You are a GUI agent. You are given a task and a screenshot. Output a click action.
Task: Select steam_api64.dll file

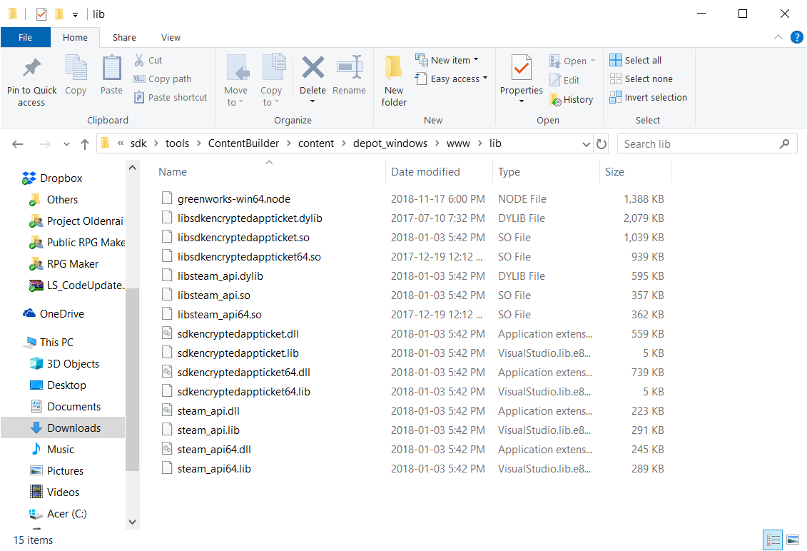(214, 450)
